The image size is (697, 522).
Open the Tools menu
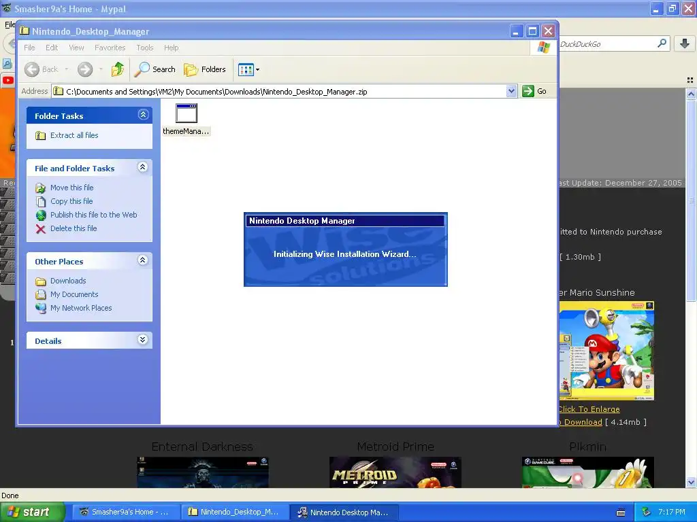145,48
